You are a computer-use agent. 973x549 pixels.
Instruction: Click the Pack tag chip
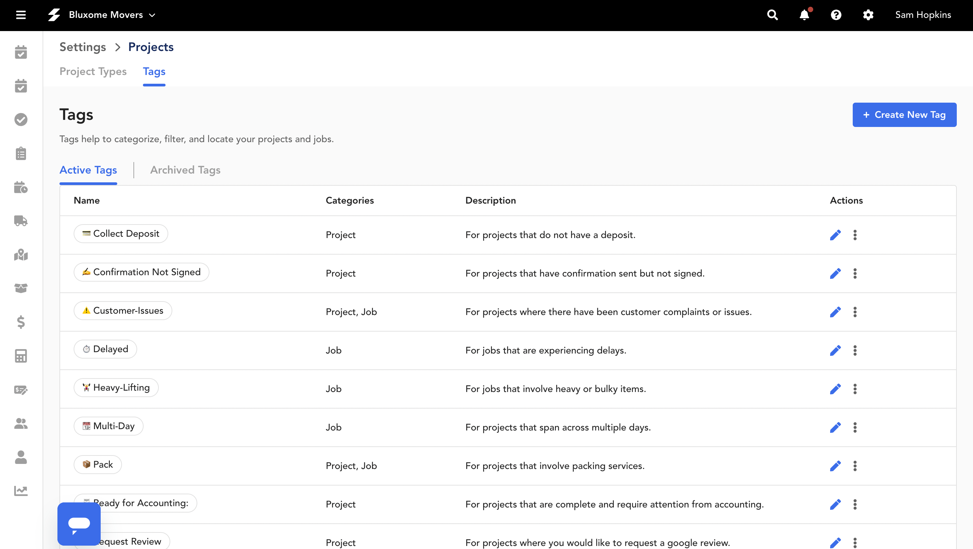click(x=98, y=465)
